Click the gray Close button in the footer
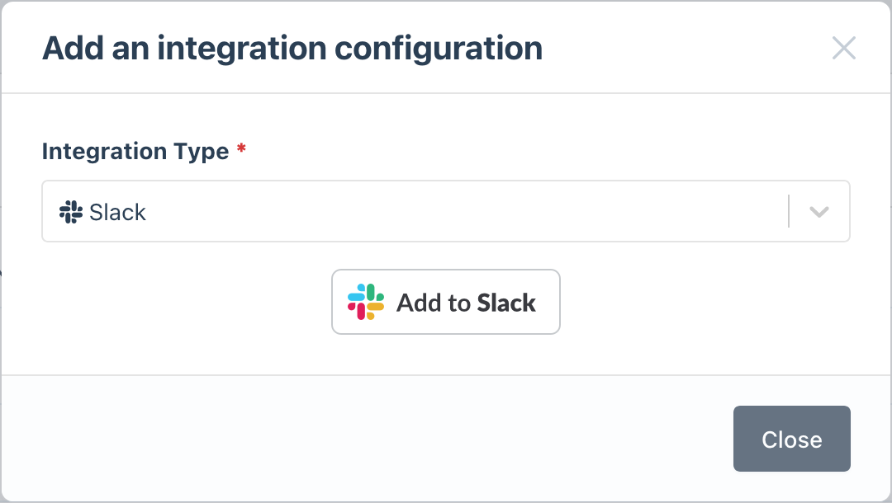 [791, 439]
